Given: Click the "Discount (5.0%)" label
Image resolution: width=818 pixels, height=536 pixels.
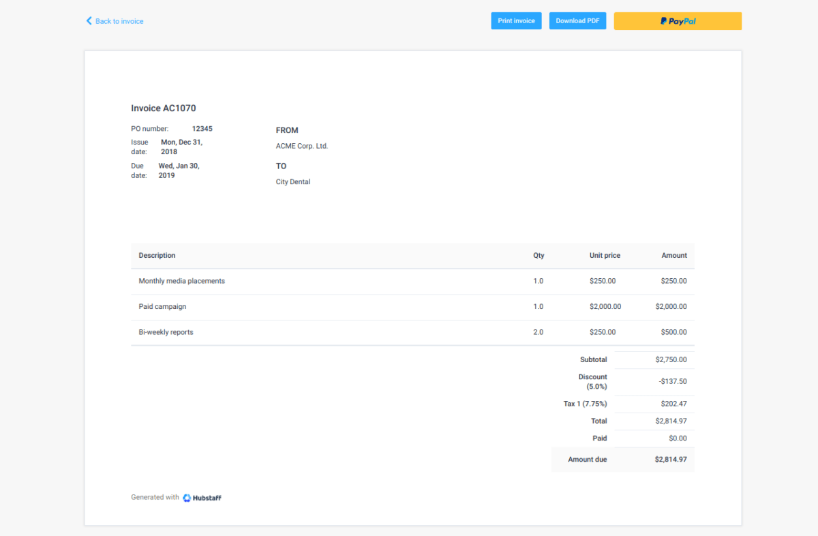Looking at the screenshot, I should tap(592, 381).
